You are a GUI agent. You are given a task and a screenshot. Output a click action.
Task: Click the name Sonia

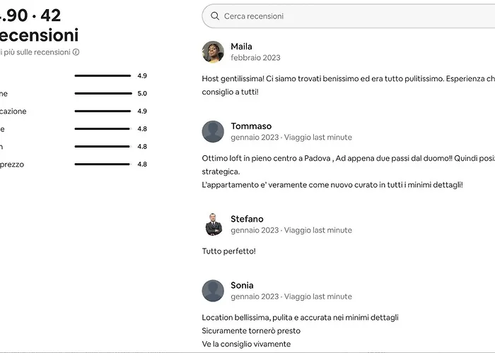[x=242, y=285]
